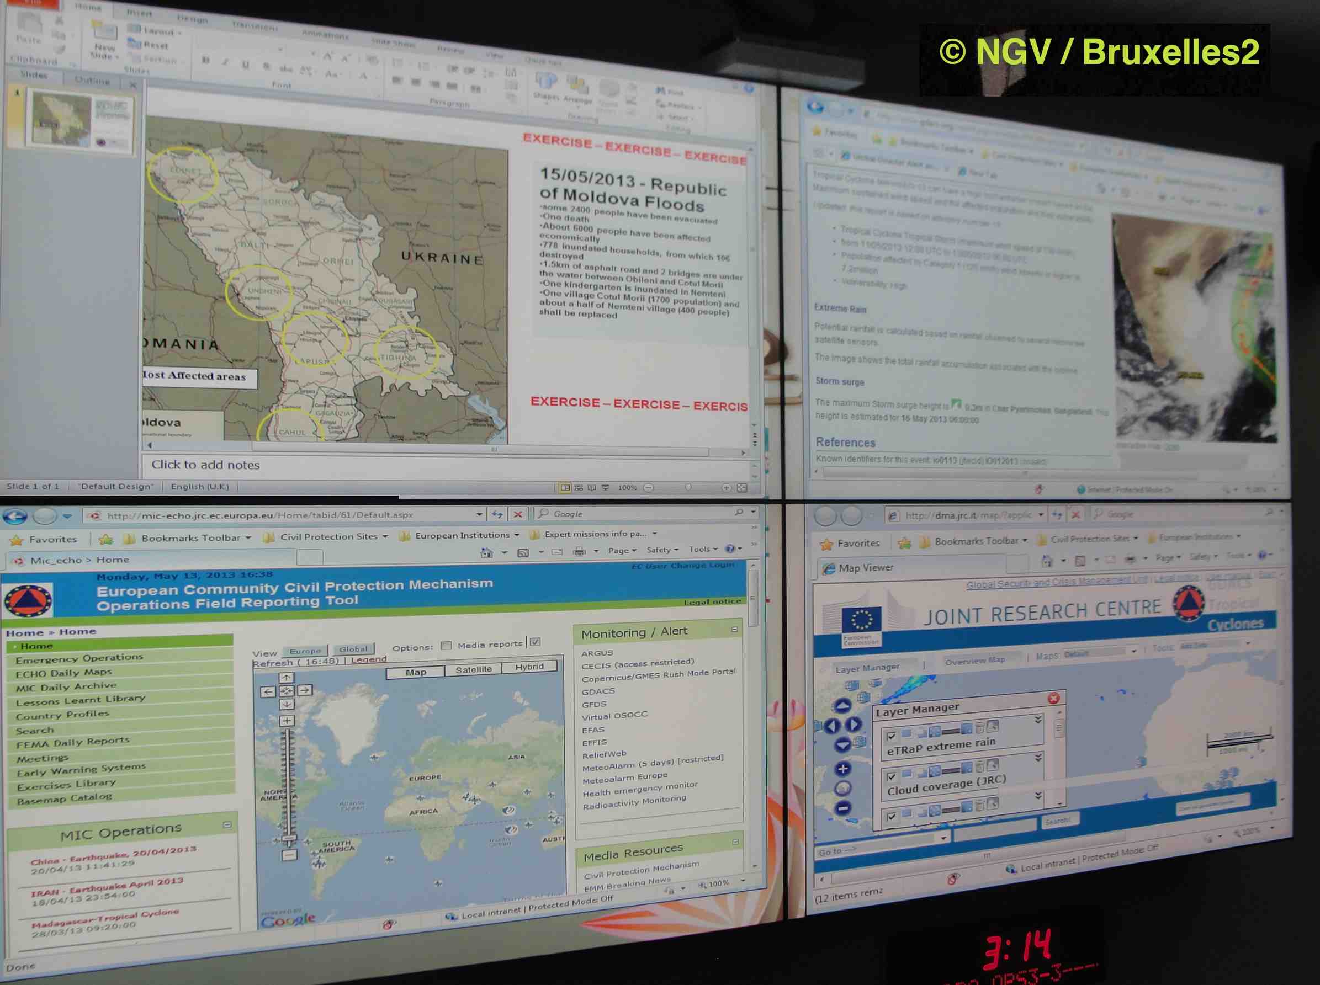
Task: Collapse the Monitoring / Alert panel
Action: pos(734,629)
